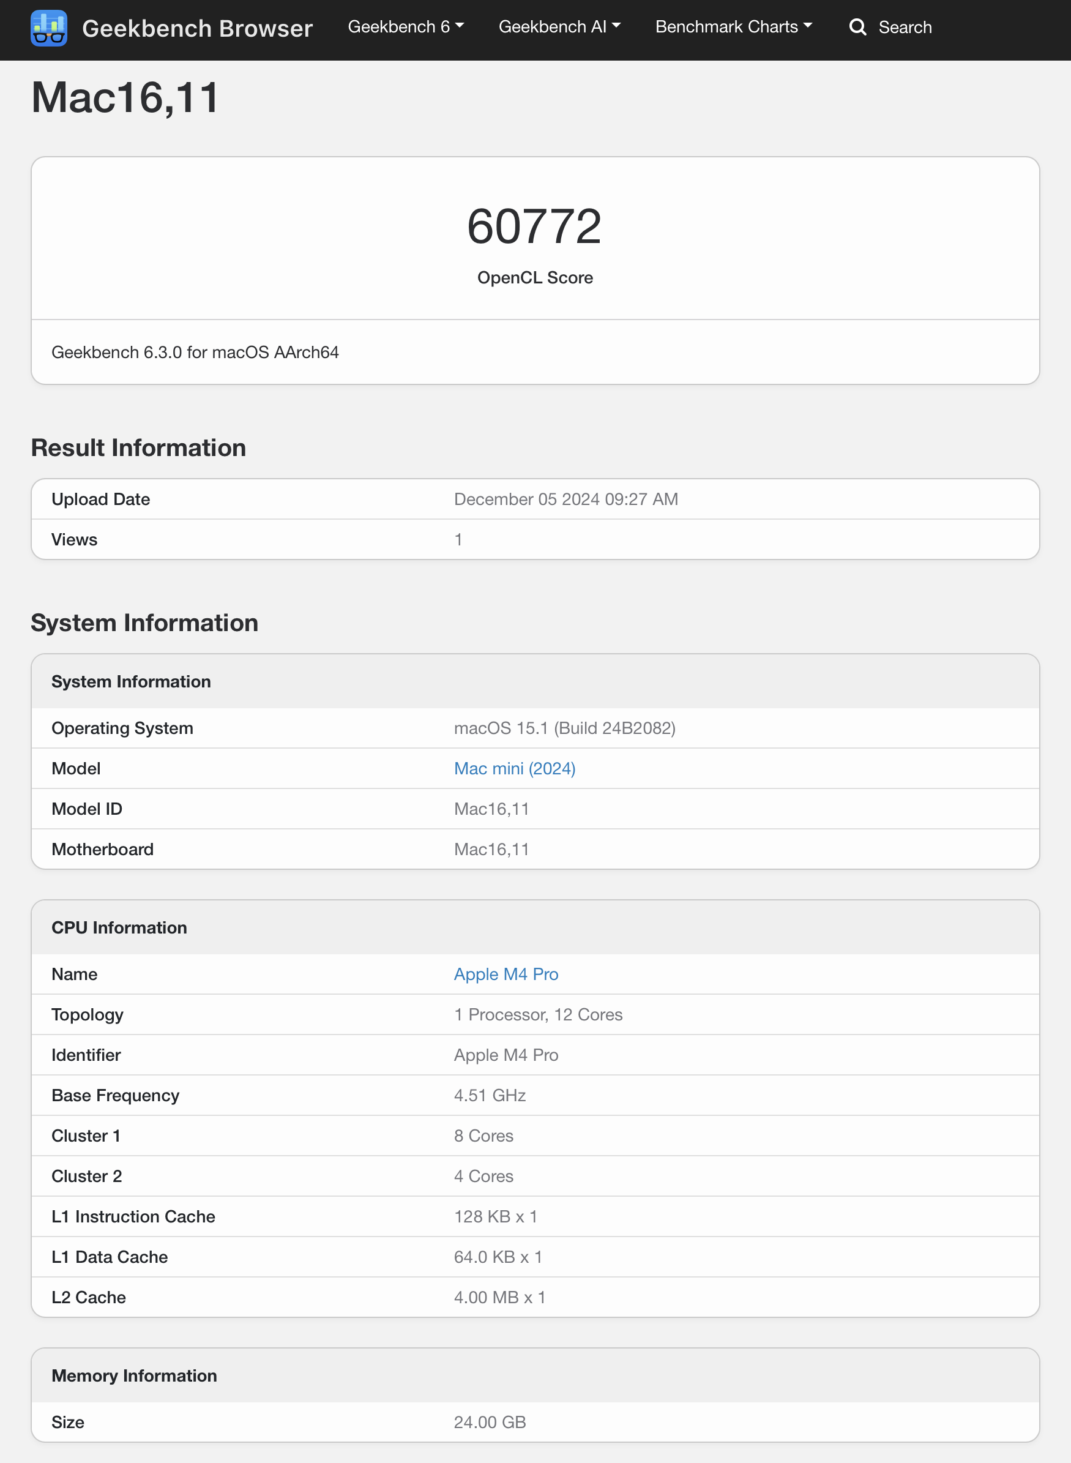Screen dimensions: 1071x1463
Task: Click the macOS 15.1 operating system value
Action: [x=564, y=728]
